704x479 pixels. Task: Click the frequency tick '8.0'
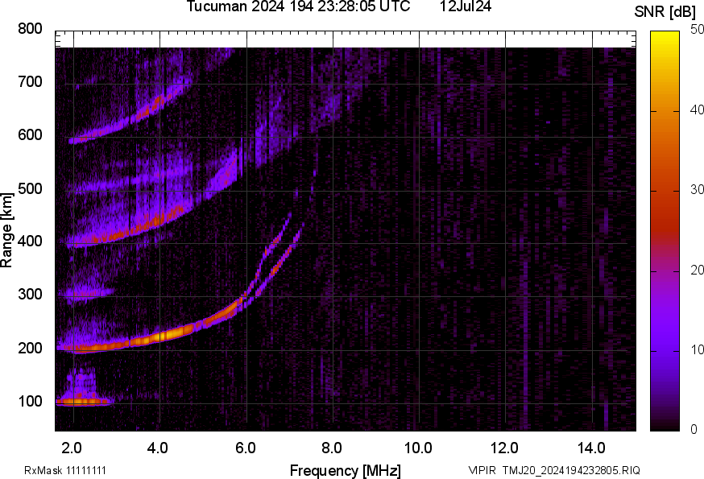click(332, 448)
